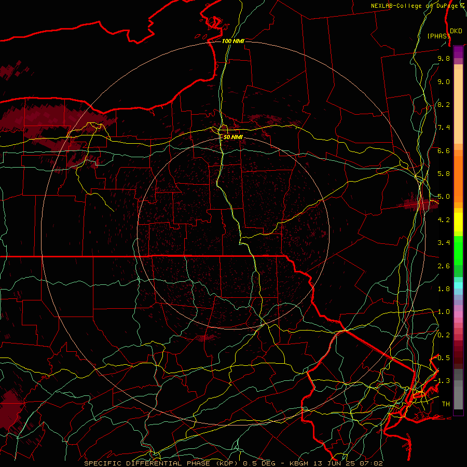This screenshot has width=467, height=467.
Task: Click the 8.2 legend value
Action: click(x=444, y=104)
